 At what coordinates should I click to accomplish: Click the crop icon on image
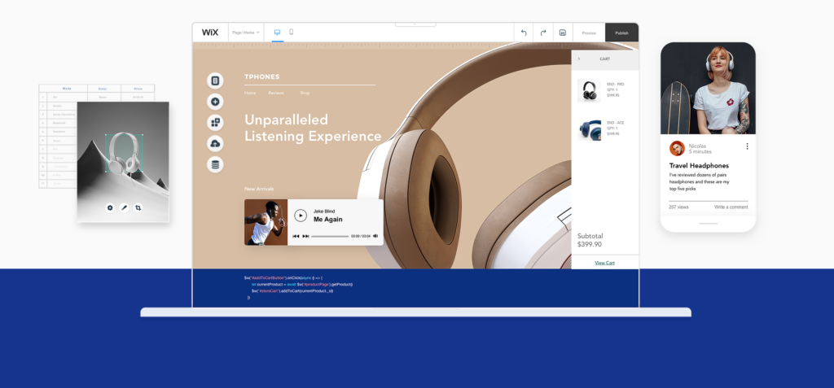138,207
